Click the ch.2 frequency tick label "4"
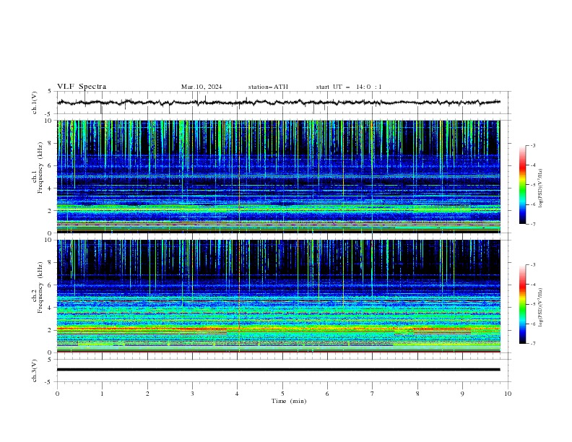This screenshot has width=572, height=442. click(51, 308)
